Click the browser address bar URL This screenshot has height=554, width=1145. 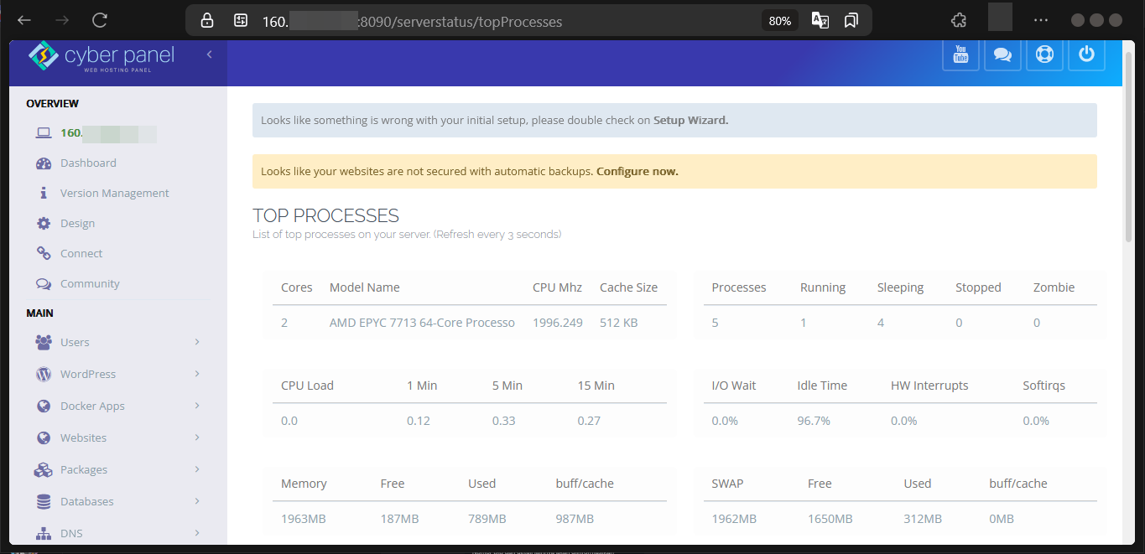click(x=412, y=21)
